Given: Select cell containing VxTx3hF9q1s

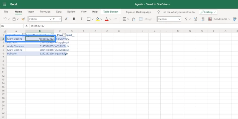Looking at the screenshot, I should (x=60, y=46).
